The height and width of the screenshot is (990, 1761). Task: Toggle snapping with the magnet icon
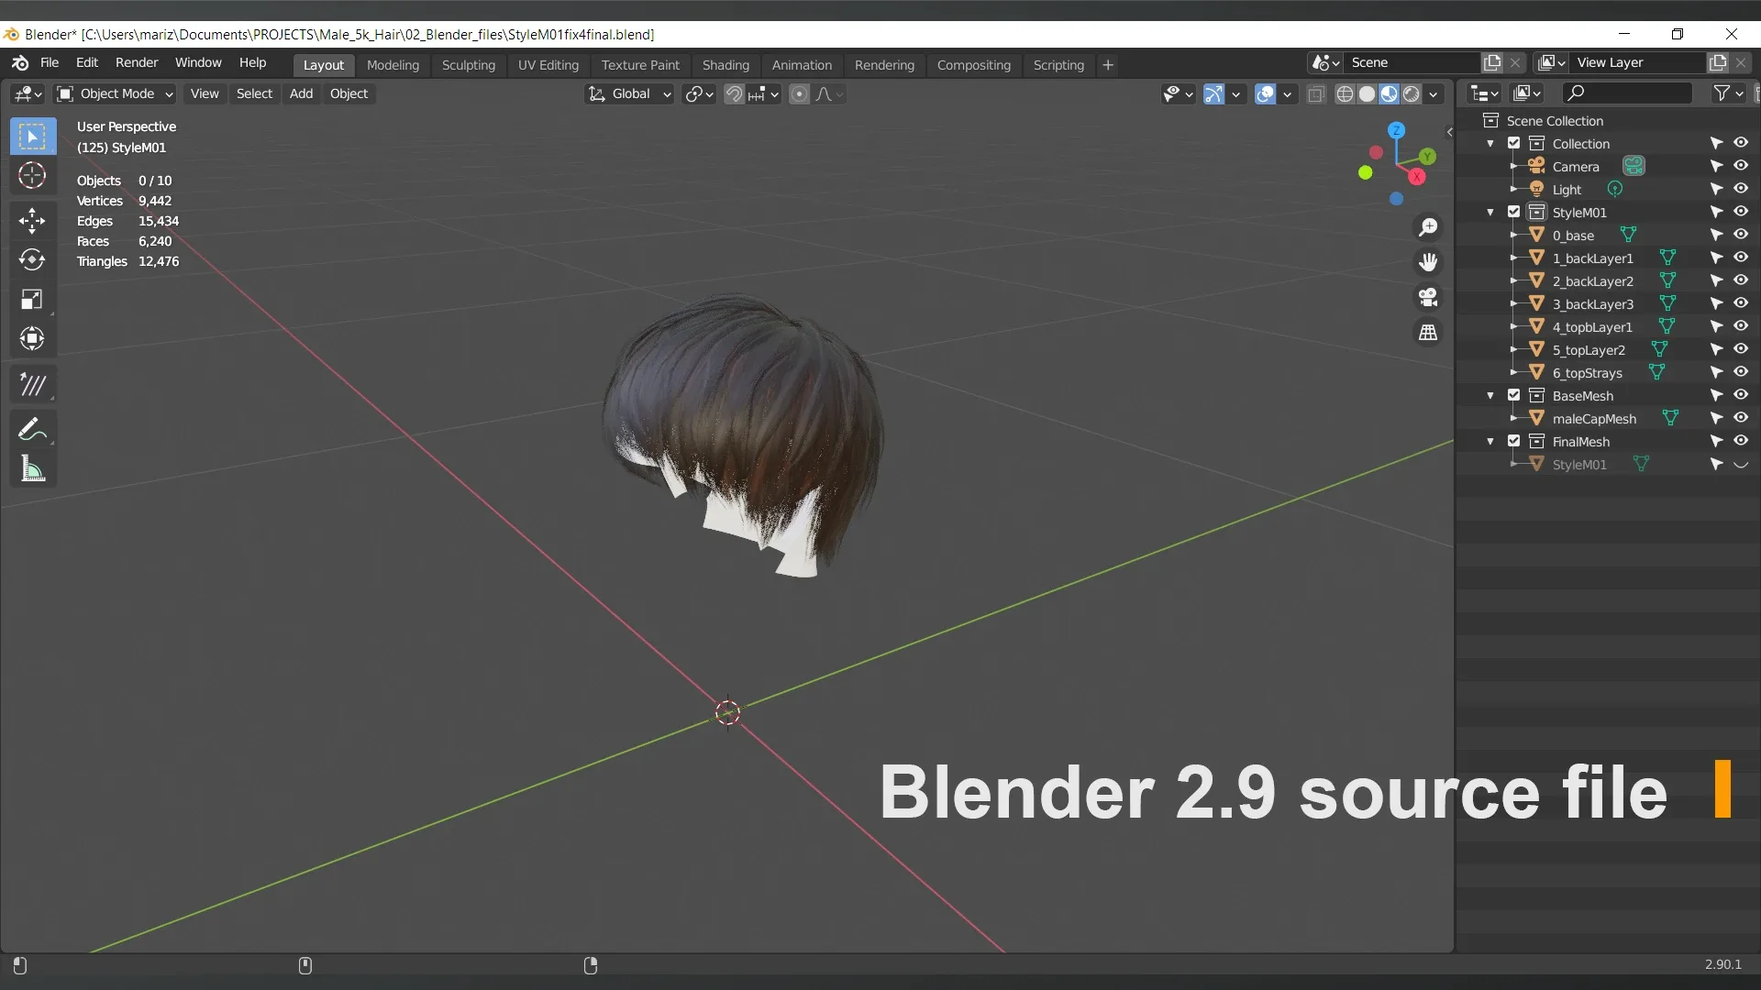click(734, 93)
